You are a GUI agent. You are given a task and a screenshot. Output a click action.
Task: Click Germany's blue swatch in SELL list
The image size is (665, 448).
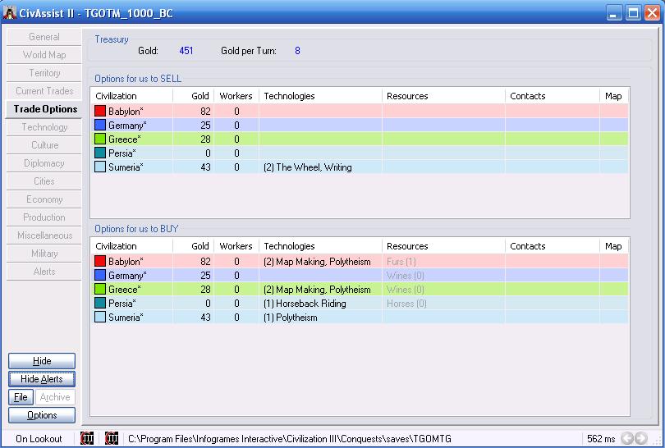click(100, 125)
